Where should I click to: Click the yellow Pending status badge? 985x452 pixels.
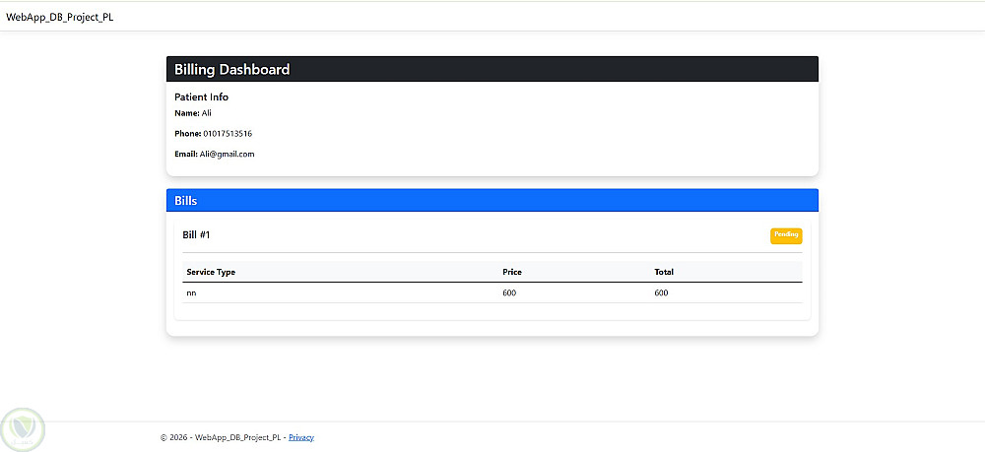[786, 235]
